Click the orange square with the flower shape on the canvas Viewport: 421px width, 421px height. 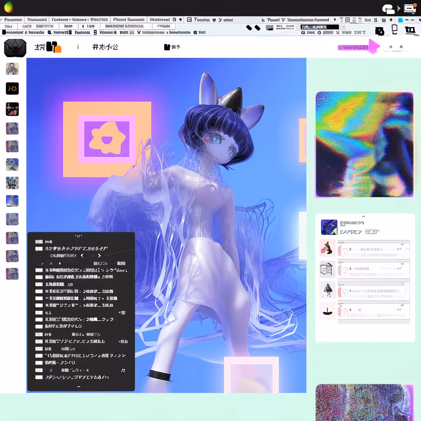107,139
